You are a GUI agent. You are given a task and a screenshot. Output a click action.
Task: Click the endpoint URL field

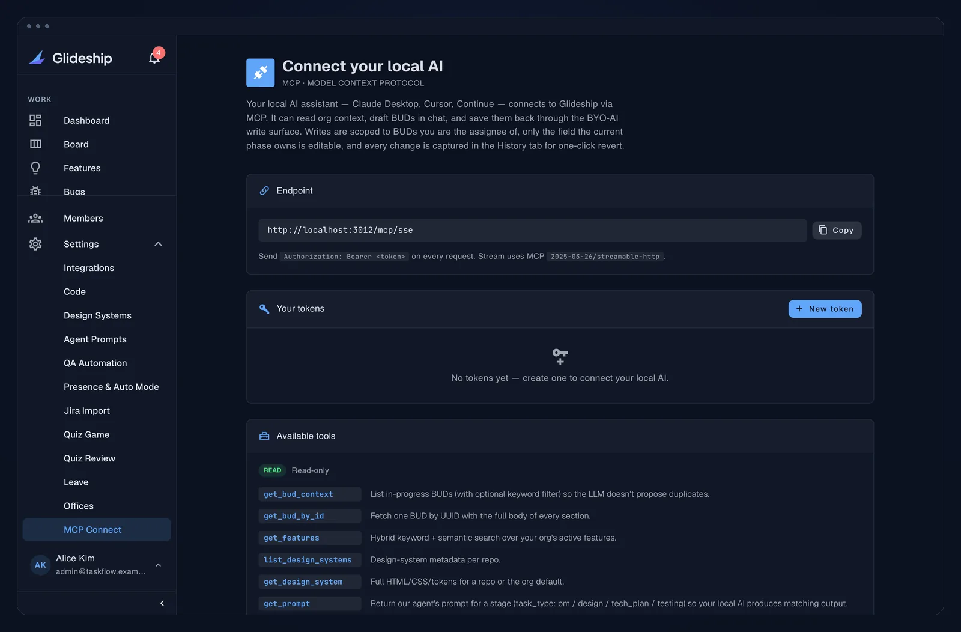(532, 230)
